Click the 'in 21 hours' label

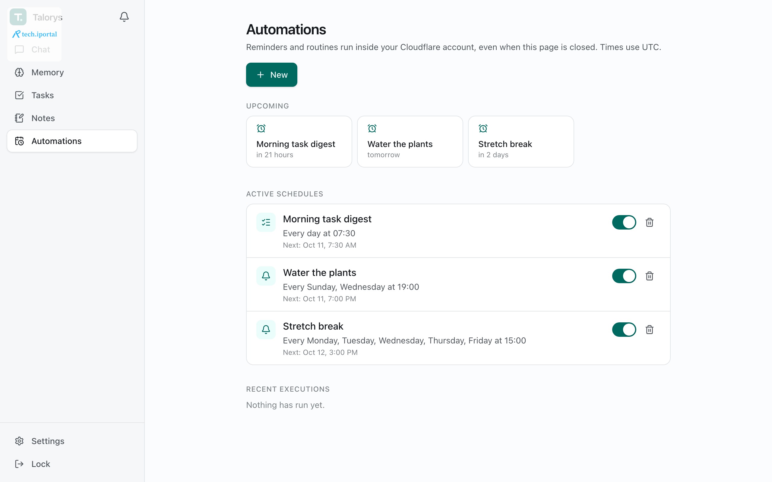[x=275, y=155]
